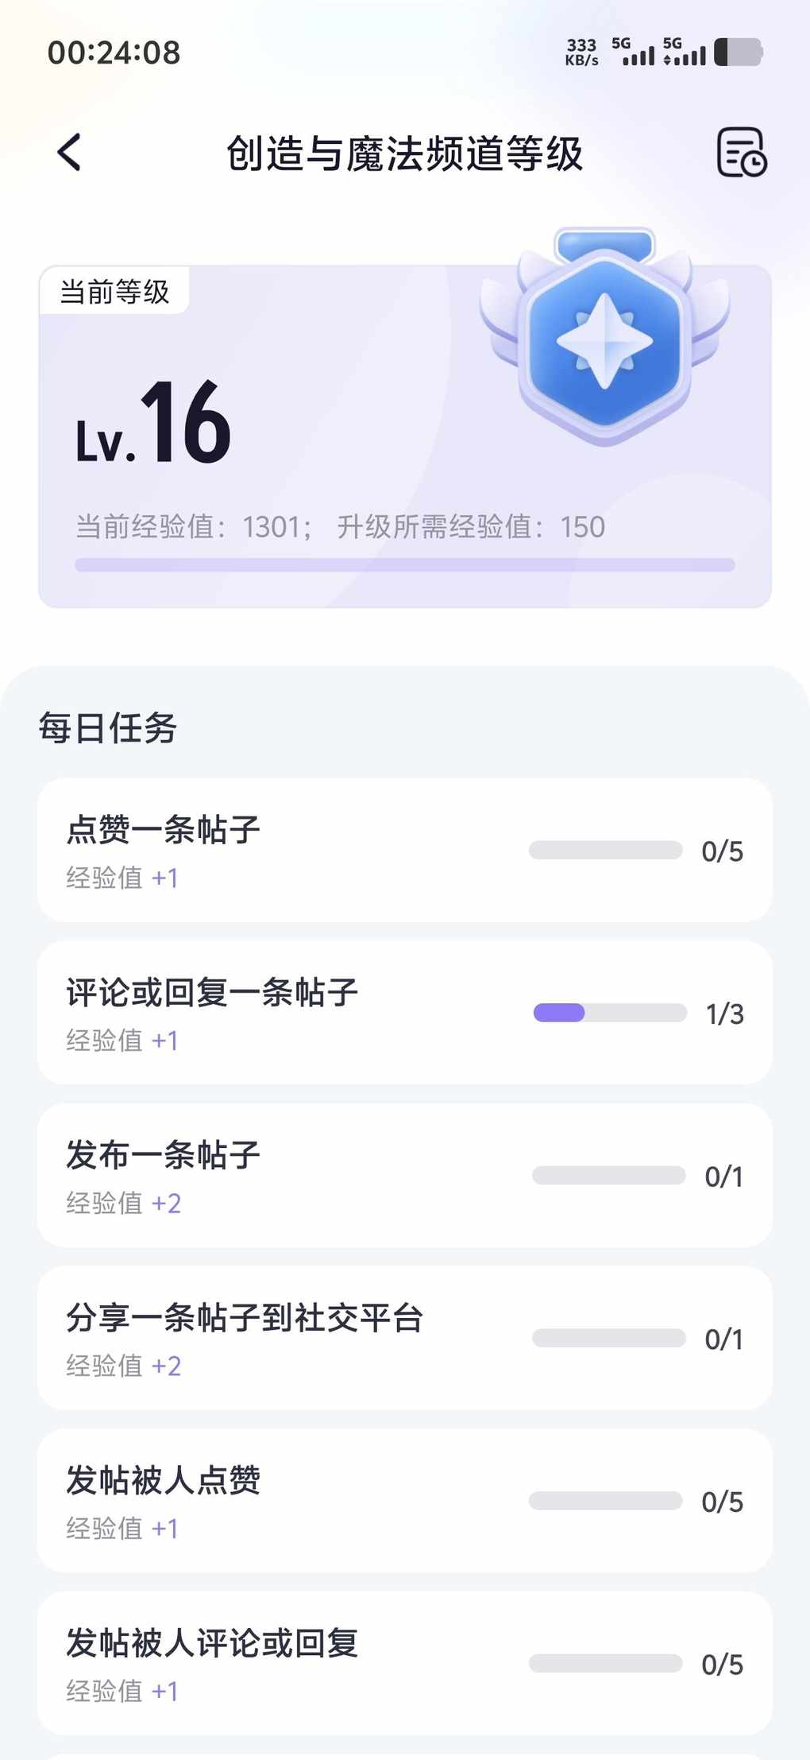Viewport: 810px width, 1760px height.
Task: Tap the back arrow icon
Action: pyautogui.click(x=70, y=152)
